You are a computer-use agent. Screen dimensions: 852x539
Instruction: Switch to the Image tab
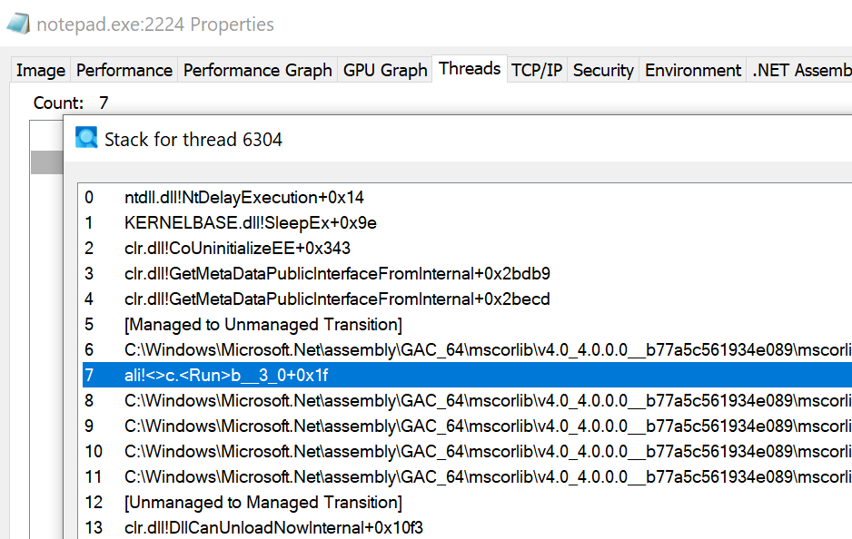tap(40, 70)
